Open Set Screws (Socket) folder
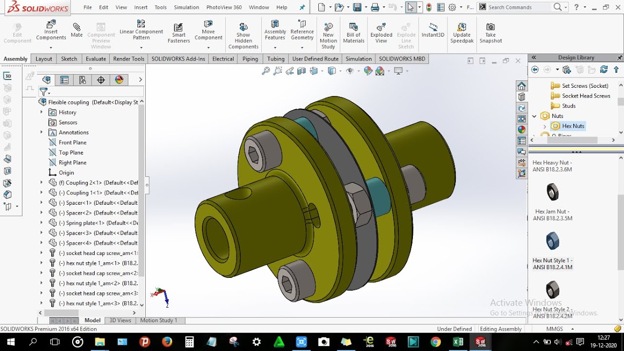The image size is (624, 351). tap(585, 86)
